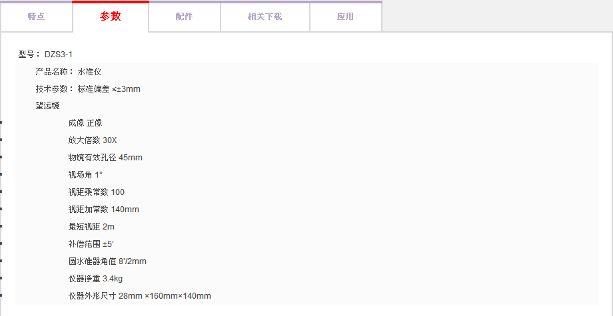The image size is (613, 316).
Task: Go to the 相关下载 tab
Action: [x=265, y=17]
